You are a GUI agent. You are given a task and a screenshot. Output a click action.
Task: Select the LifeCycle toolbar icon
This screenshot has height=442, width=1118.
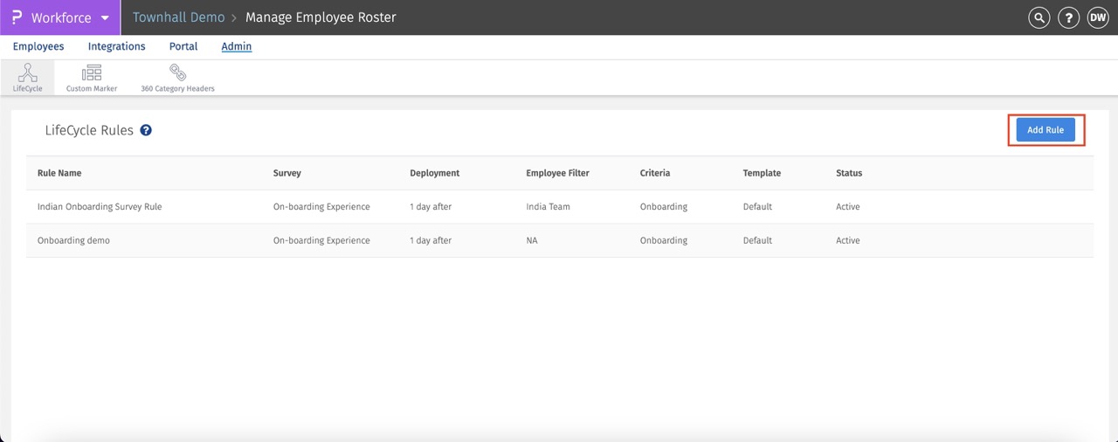(x=27, y=78)
